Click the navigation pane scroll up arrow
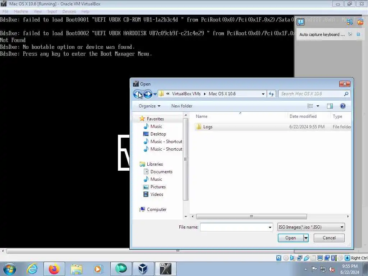Image resolution: width=368 pixels, height=276 pixels. point(186,115)
